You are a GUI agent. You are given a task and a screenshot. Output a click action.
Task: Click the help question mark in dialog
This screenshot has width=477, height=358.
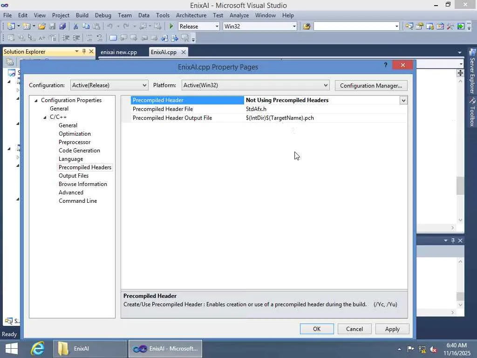(386, 65)
